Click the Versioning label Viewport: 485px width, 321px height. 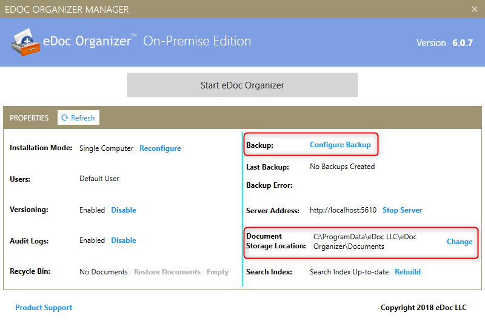[29, 210]
